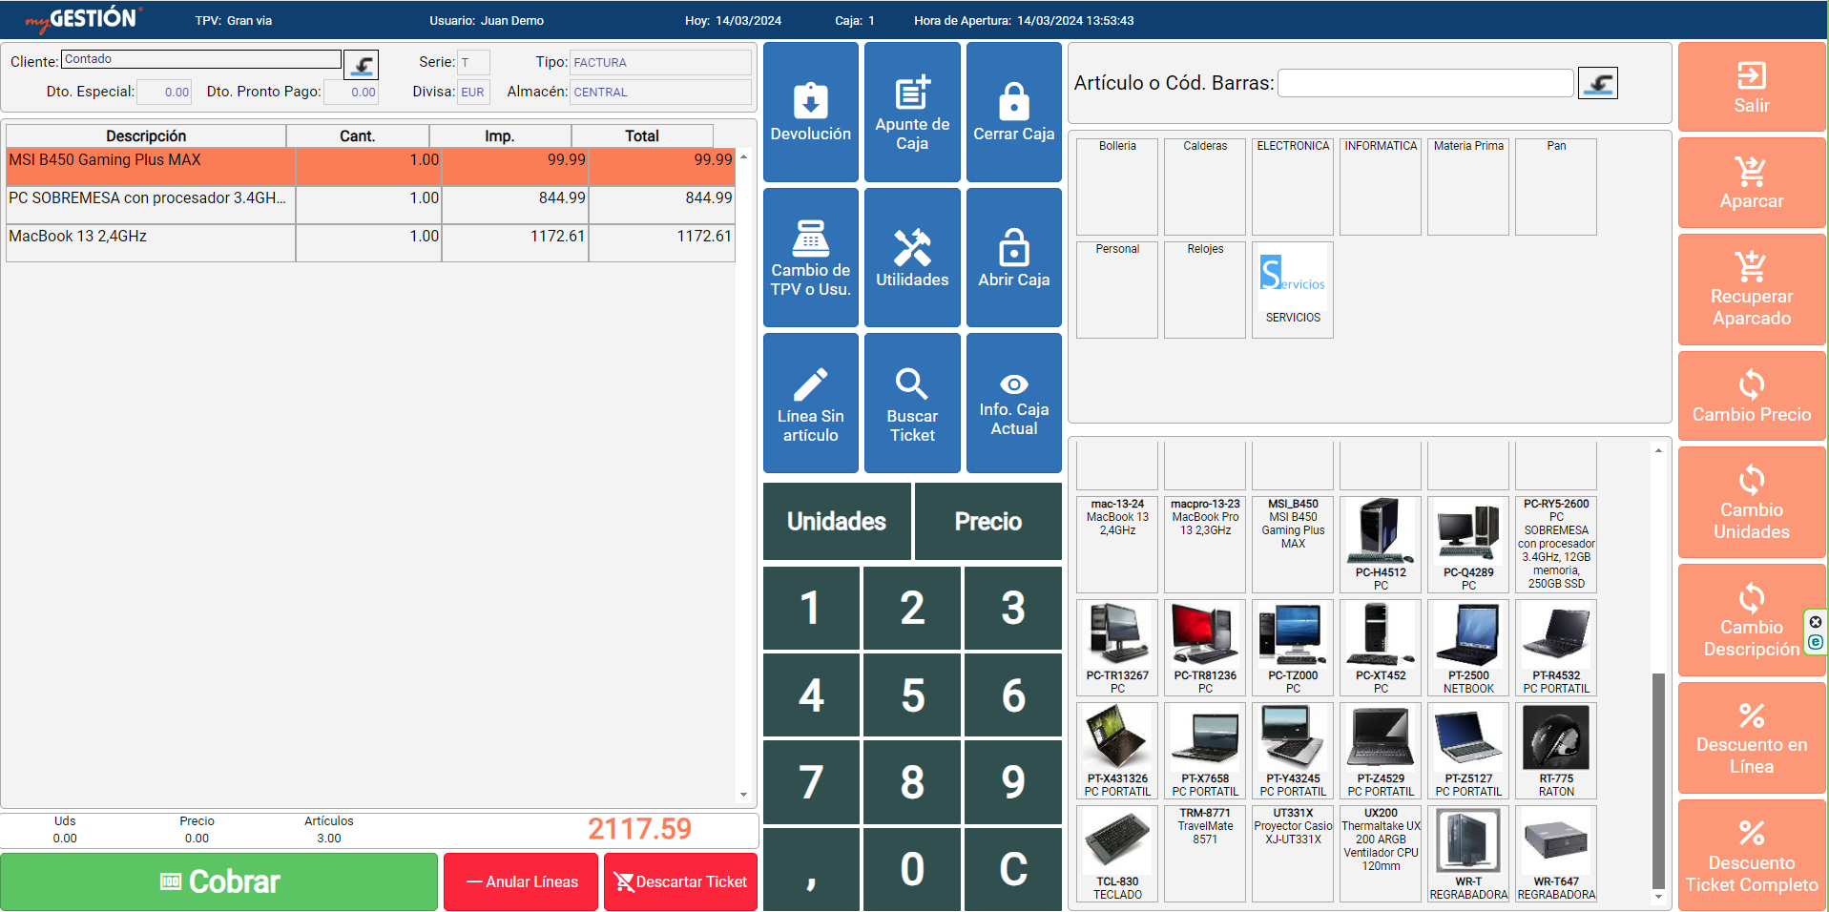This screenshot has width=1829, height=912.
Task: Select the Materia Prima category
Action: click(x=1468, y=187)
